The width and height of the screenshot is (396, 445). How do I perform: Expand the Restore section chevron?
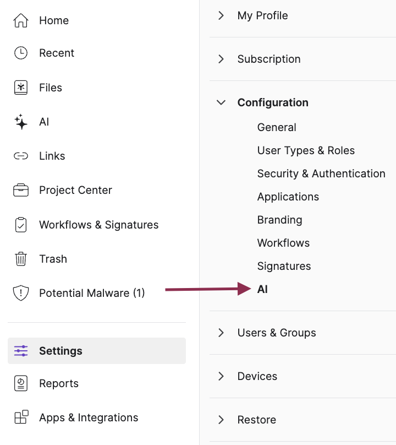point(221,420)
